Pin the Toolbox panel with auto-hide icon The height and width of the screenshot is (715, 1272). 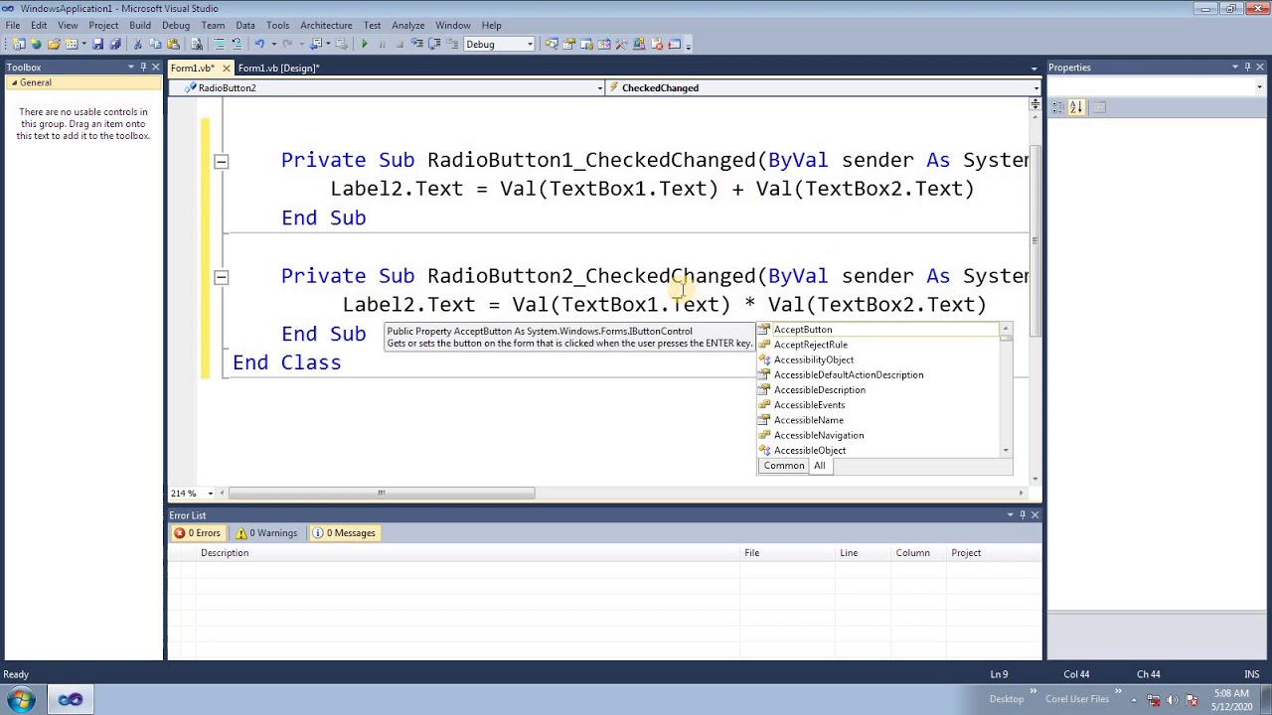[x=143, y=68]
